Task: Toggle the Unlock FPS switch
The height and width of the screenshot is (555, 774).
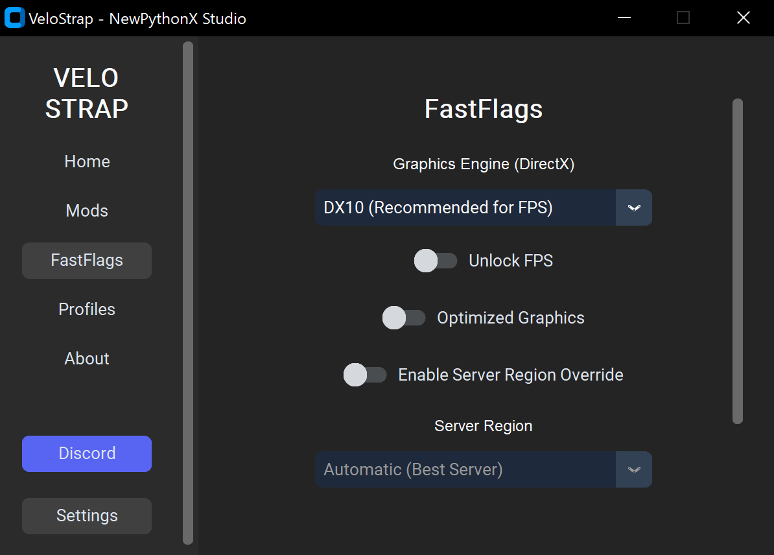Action: pyautogui.click(x=436, y=261)
